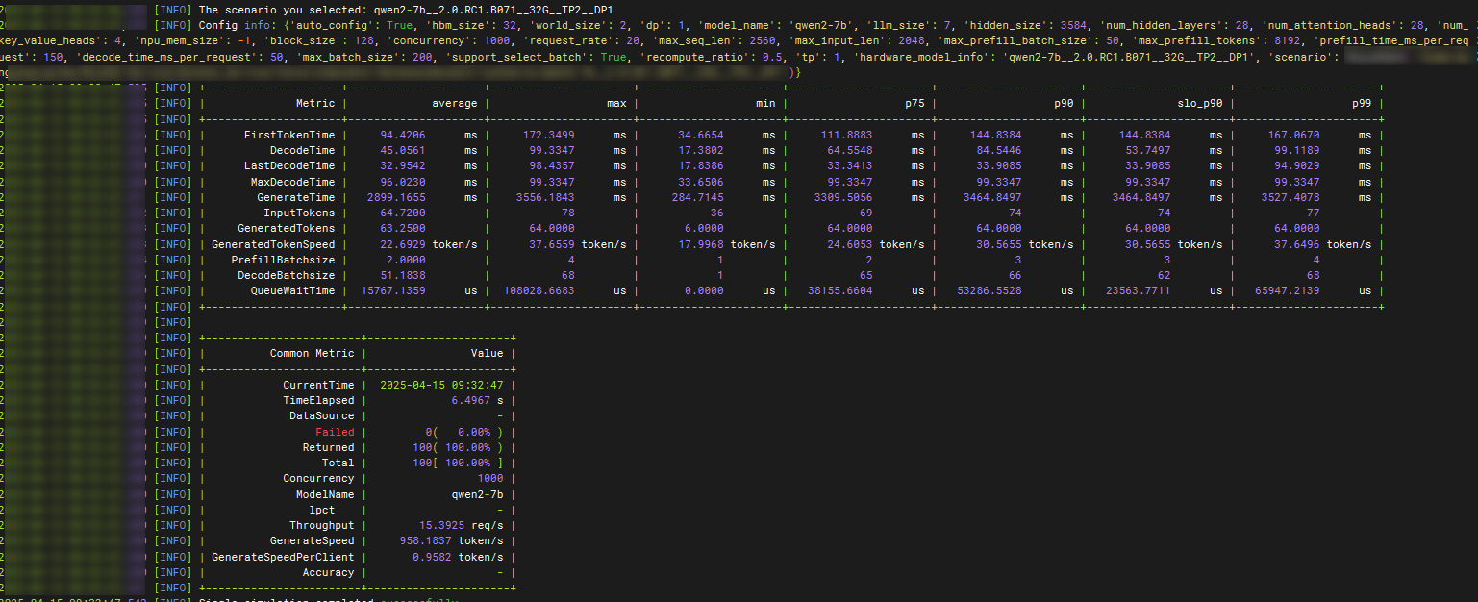Click the 'p75' column header
The width and height of the screenshot is (1478, 602).
(914, 103)
